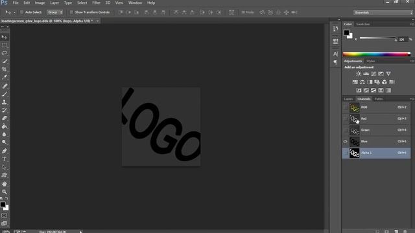
Task: Click the foreground color swatch in Color panel
Action: (346, 32)
